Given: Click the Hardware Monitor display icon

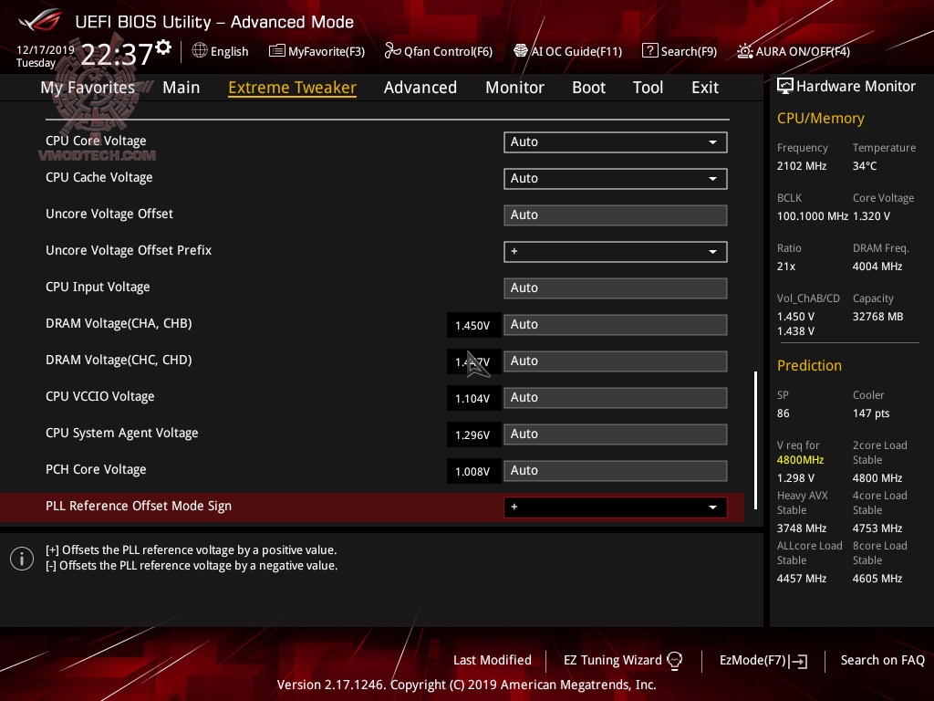Looking at the screenshot, I should pos(785,87).
